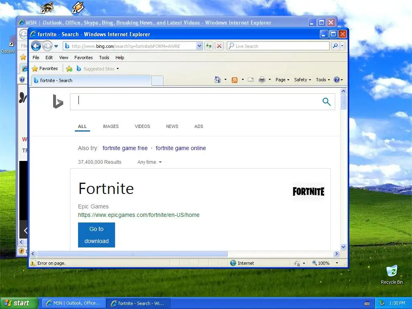The width and height of the screenshot is (412, 309).
Task: Switch to the IMAGES results tab
Action: 111,126
